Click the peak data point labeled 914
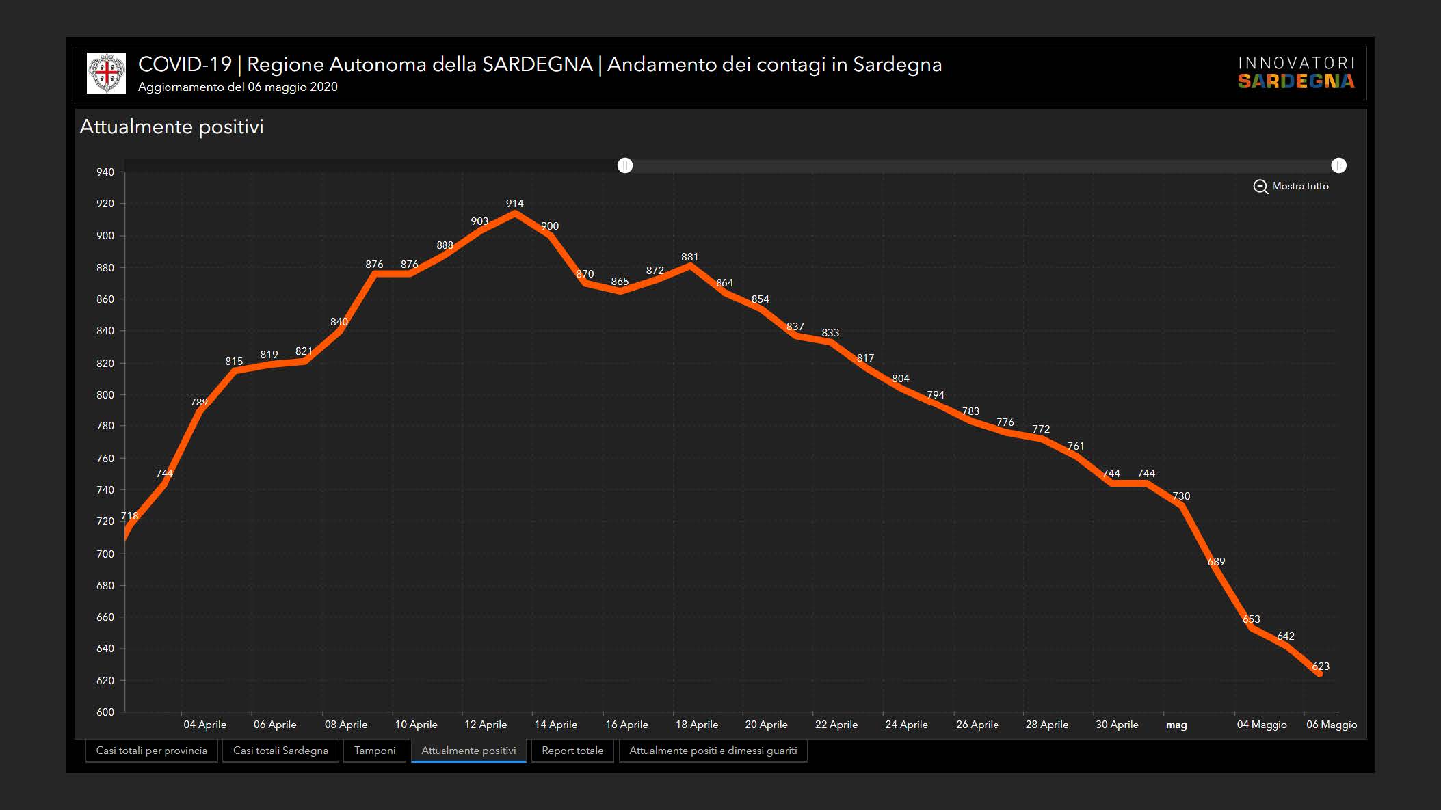1441x810 pixels. pyautogui.click(x=515, y=213)
